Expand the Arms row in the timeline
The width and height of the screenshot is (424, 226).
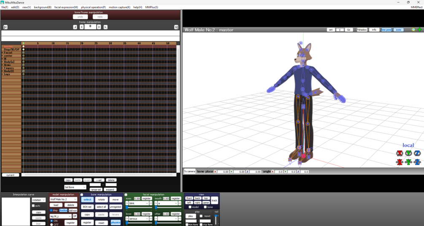[x=3, y=65]
